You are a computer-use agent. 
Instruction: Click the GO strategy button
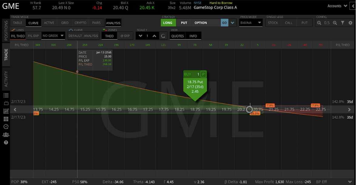coord(224,23)
